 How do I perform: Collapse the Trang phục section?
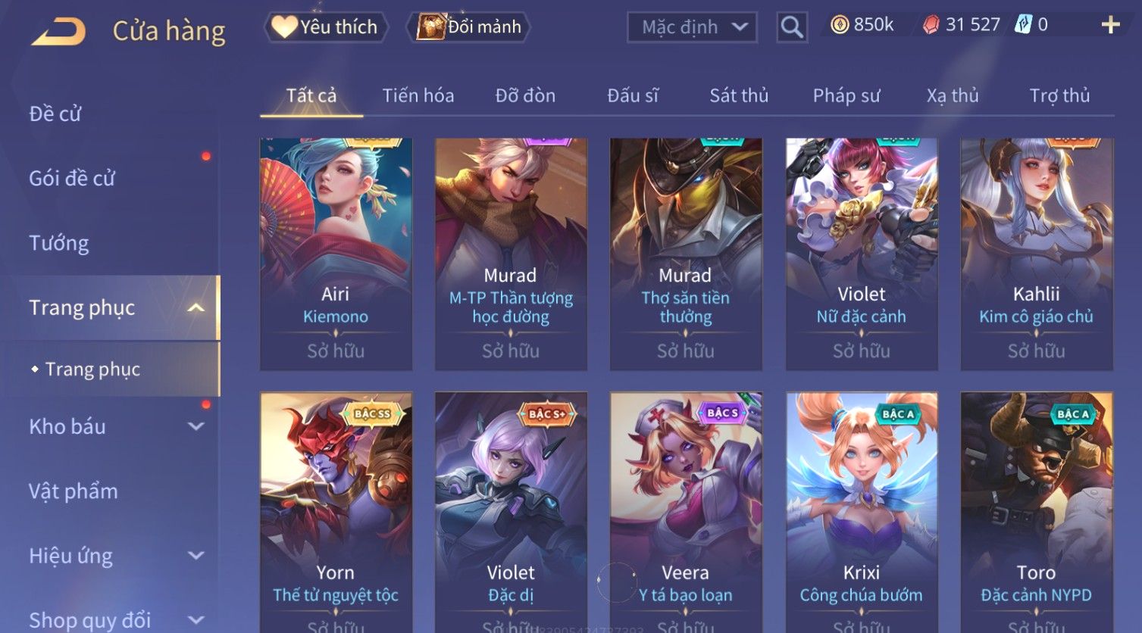tap(196, 307)
